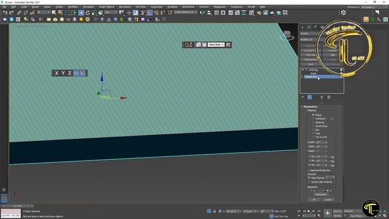Open the Scripting menu
389x219 pixels.
pyautogui.click(x=172, y=7)
